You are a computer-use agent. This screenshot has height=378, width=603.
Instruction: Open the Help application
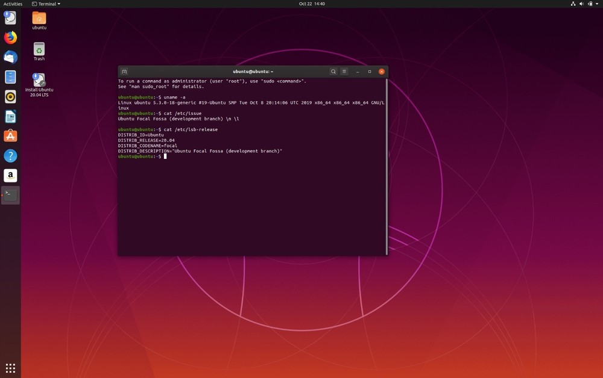click(10, 155)
